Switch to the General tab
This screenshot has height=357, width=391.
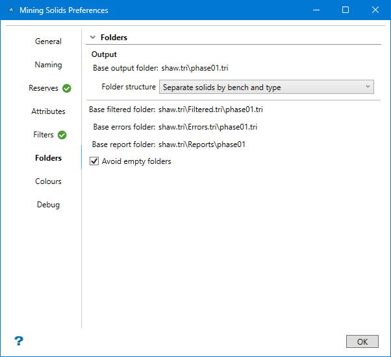48,41
